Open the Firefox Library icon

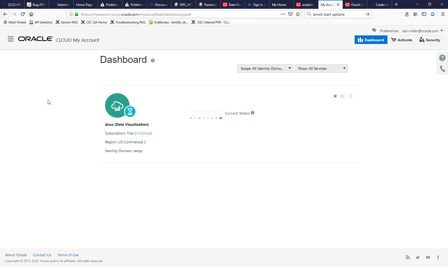(x=415, y=14)
